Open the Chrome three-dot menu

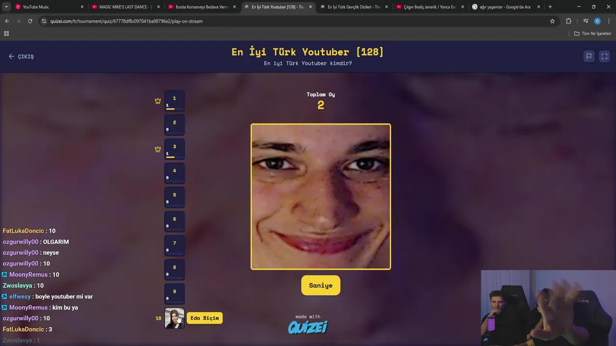tap(609, 21)
